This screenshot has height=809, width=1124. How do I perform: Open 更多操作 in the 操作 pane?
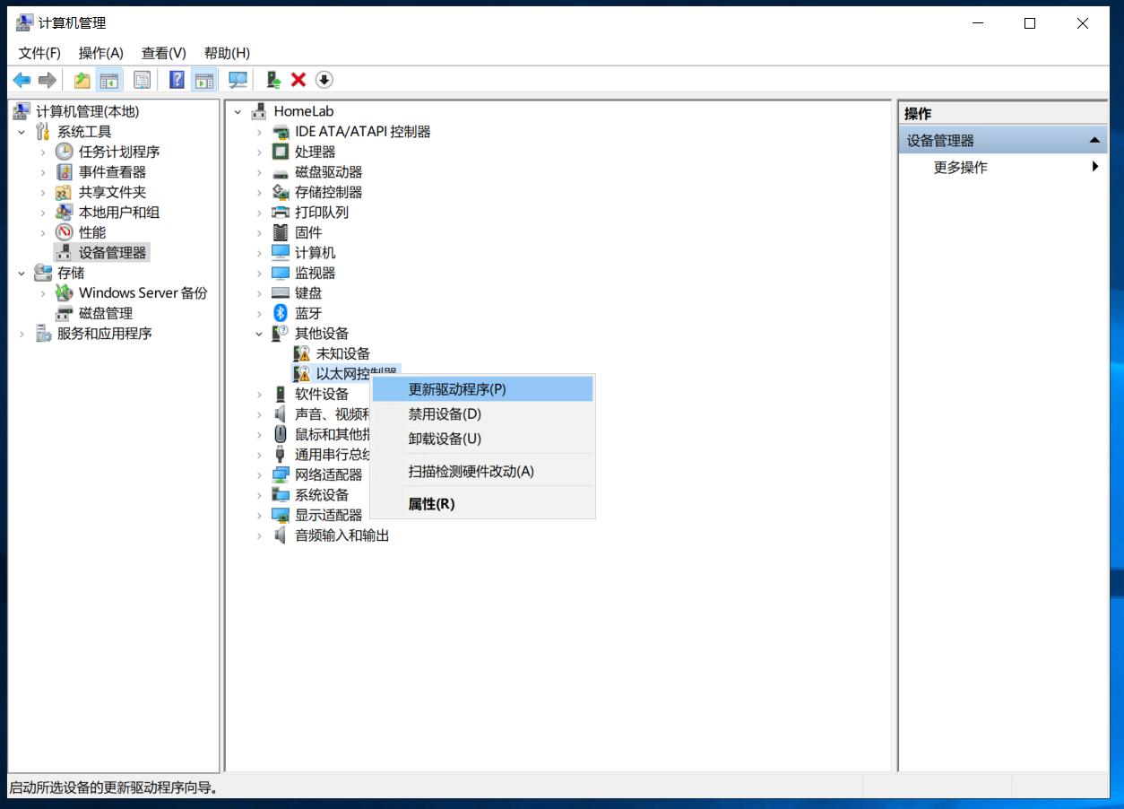click(x=960, y=168)
